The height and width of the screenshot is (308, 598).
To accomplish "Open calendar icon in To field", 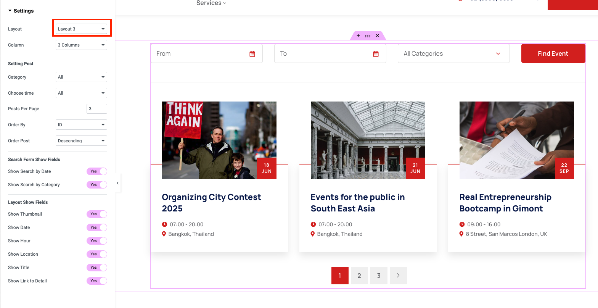I will click(376, 54).
